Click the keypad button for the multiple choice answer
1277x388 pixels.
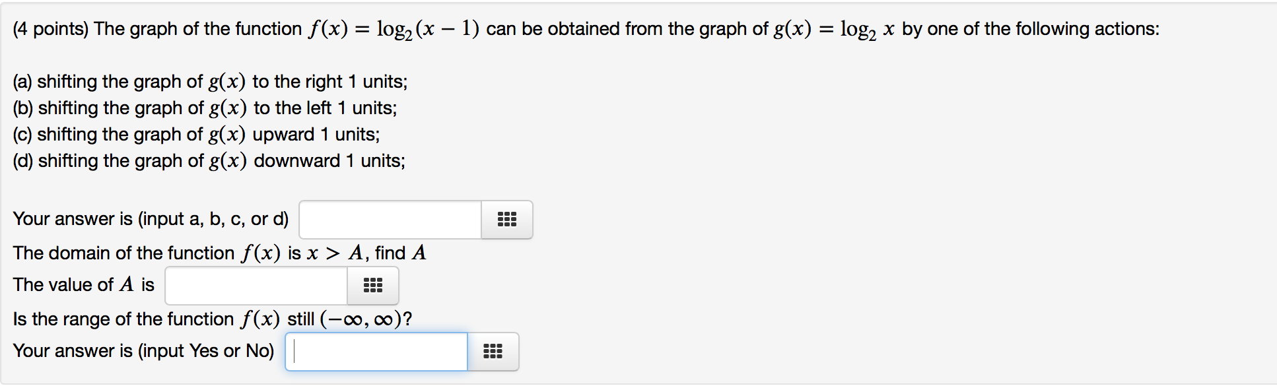click(x=506, y=220)
